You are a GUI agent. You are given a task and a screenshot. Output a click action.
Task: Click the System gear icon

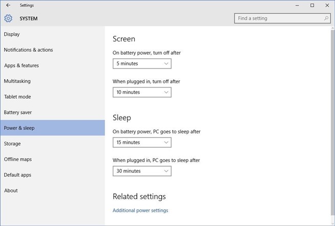tap(8, 18)
